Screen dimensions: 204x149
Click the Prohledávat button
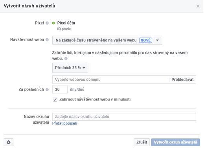click(x=182, y=80)
